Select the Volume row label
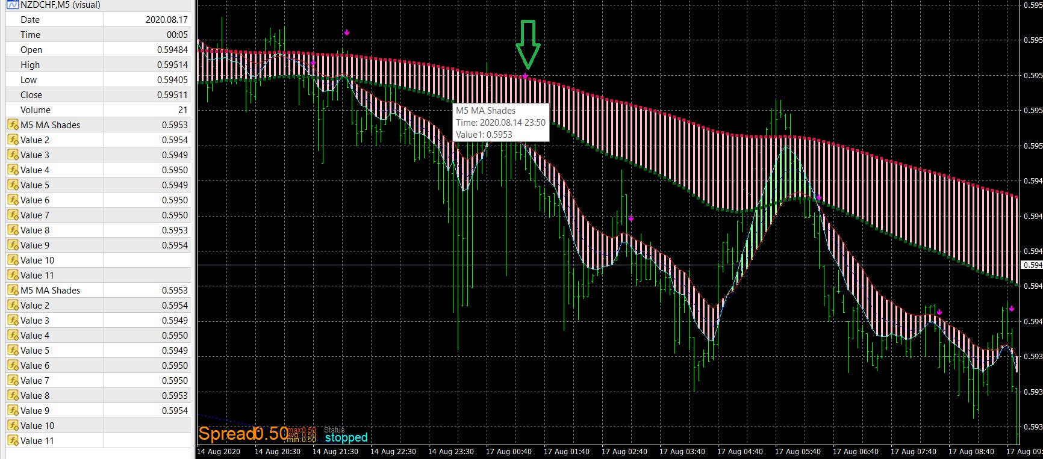 tap(36, 110)
